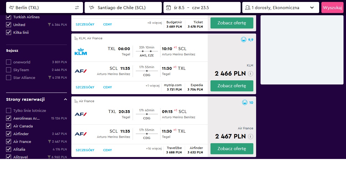Swap origin and destination with arrows icon
This screenshot has height=185, width=346.
coord(77,8)
